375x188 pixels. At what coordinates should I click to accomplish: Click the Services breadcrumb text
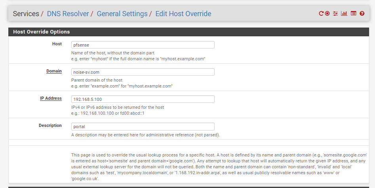point(26,14)
